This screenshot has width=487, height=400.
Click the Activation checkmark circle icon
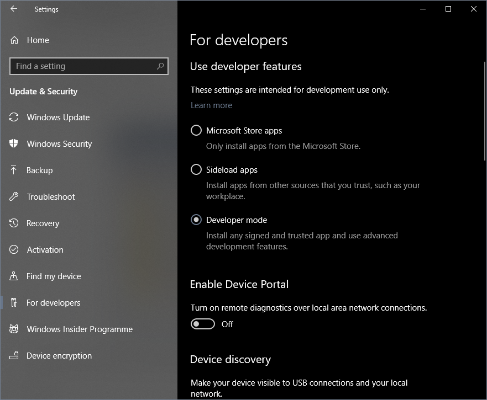click(x=14, y=250)
